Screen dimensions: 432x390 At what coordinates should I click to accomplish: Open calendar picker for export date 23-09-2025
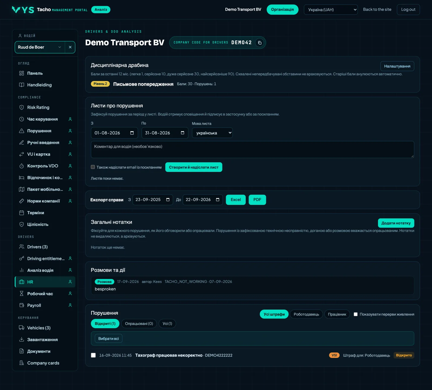(168, 200)
